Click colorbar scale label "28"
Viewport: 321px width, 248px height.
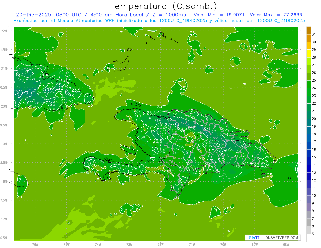pos(314,57)
